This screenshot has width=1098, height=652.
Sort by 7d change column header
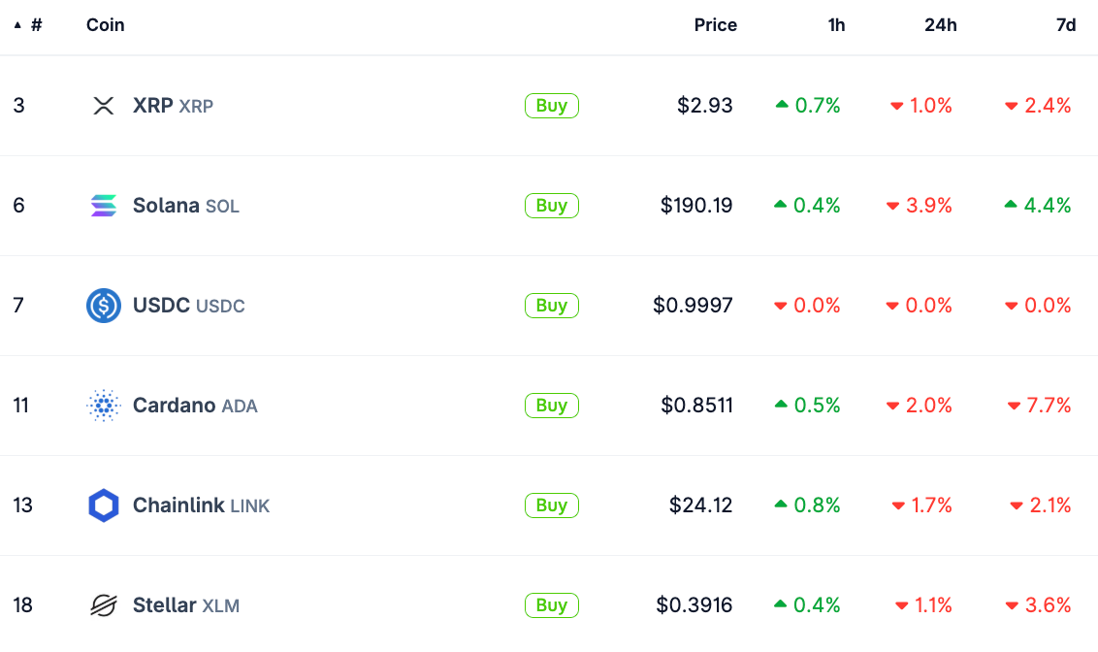(1065, 25)
